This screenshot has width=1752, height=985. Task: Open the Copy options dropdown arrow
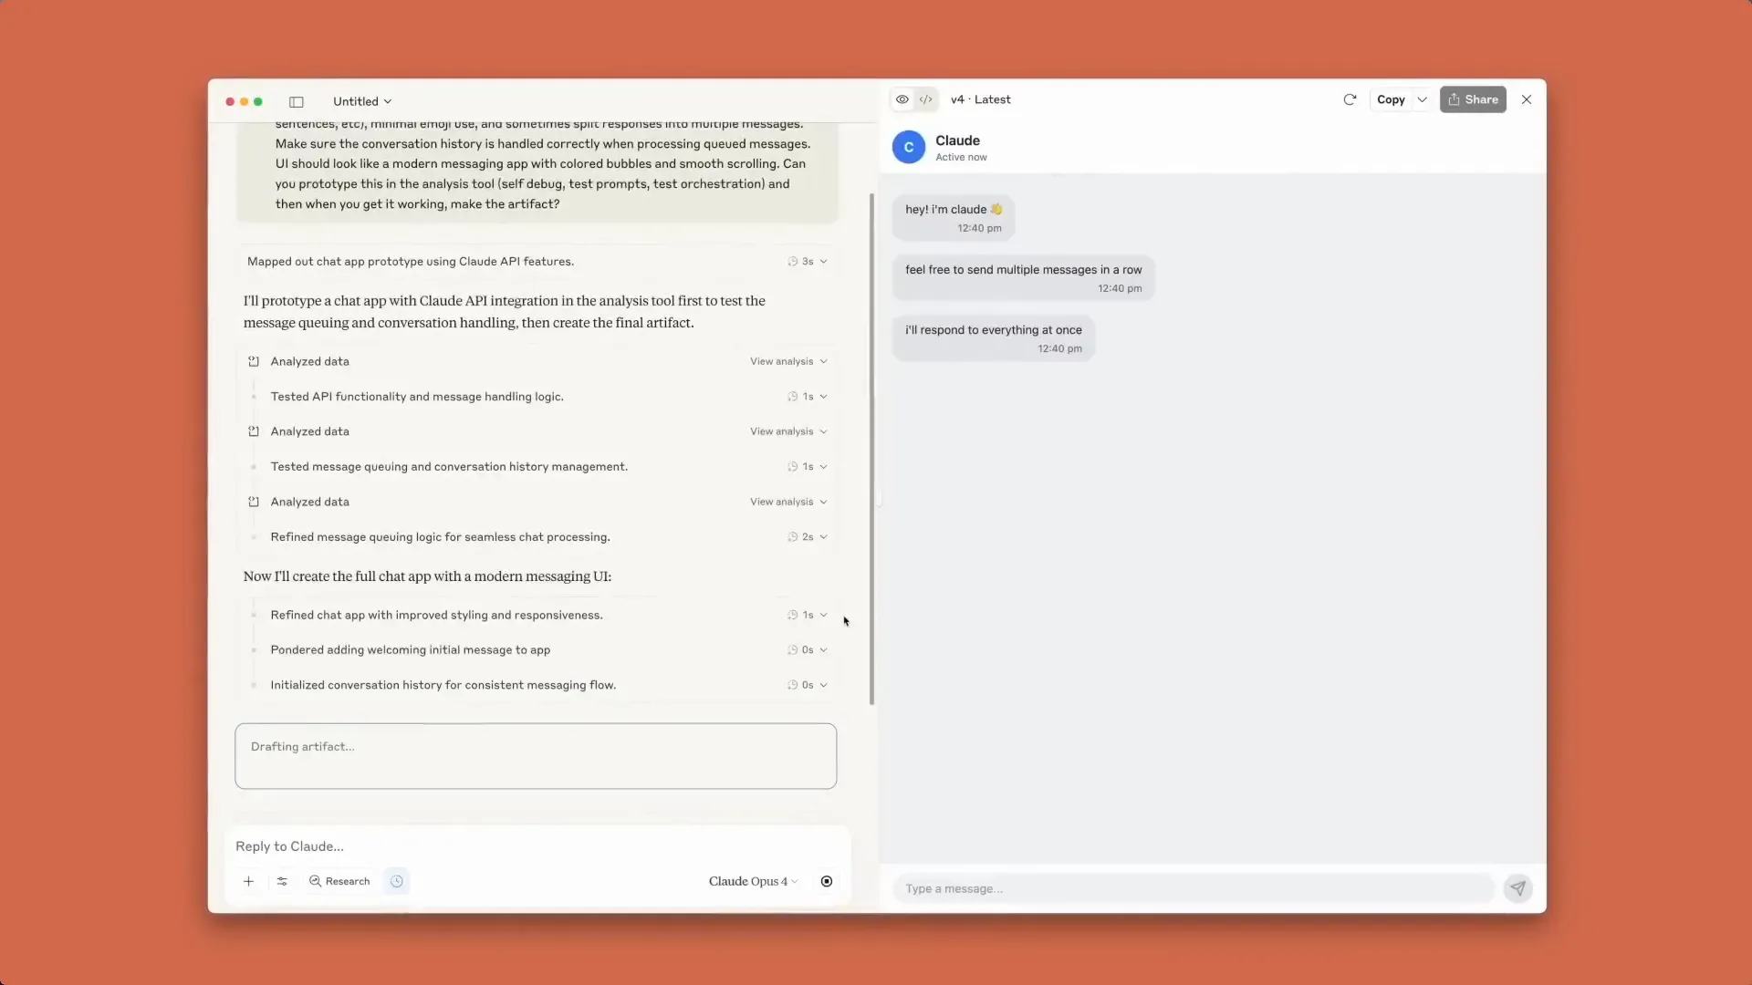coord(1422,99)
